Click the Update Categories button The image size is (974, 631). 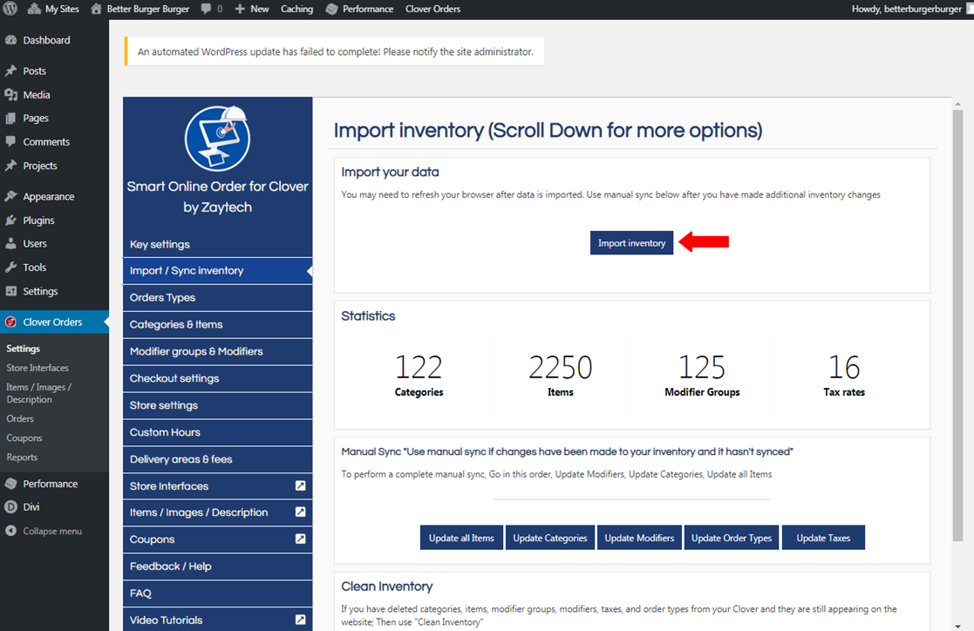pyautogui.click(x=549, y=538)
